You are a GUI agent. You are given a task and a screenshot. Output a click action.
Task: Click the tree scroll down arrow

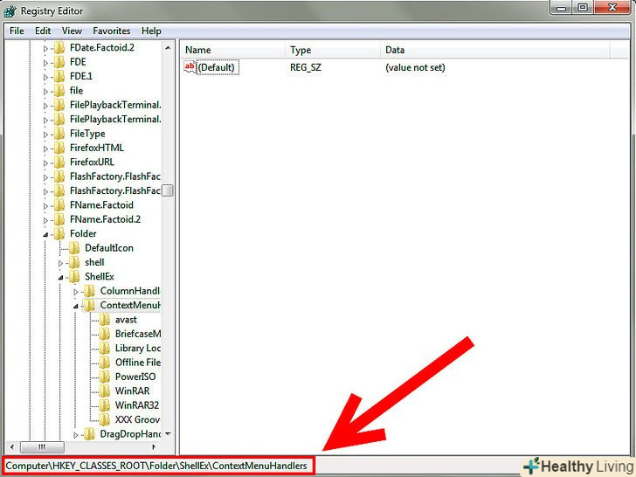coord(168,434)
